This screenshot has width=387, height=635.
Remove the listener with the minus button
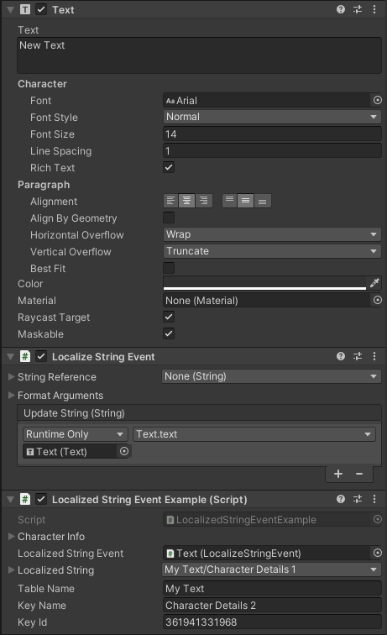359,474
